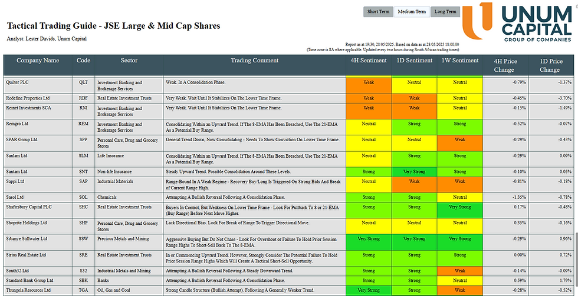Viewport: 578px width, 296px height.
Task: Click the Non-life Insurance sector cell
Action: 129,172
